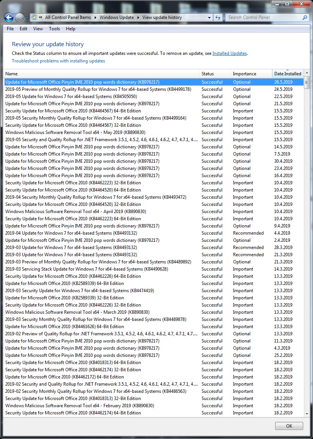Screen dimensions: 313x439
Task: Select KB4462172 64-Bit Edition Office update row
Action: pos(153,377)
